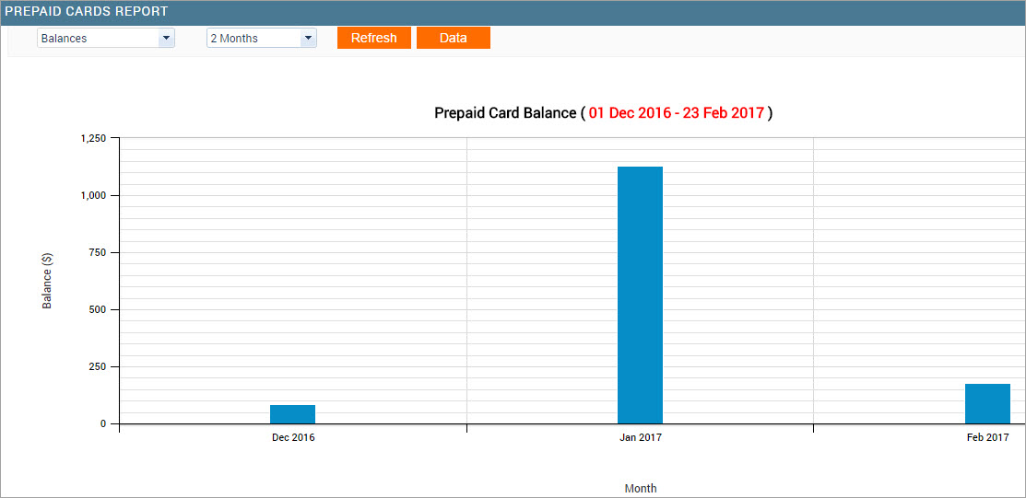Click the PREPAID CARDS REPORT header text
The width and height of the screenshot is (1026, 498).
86,12
